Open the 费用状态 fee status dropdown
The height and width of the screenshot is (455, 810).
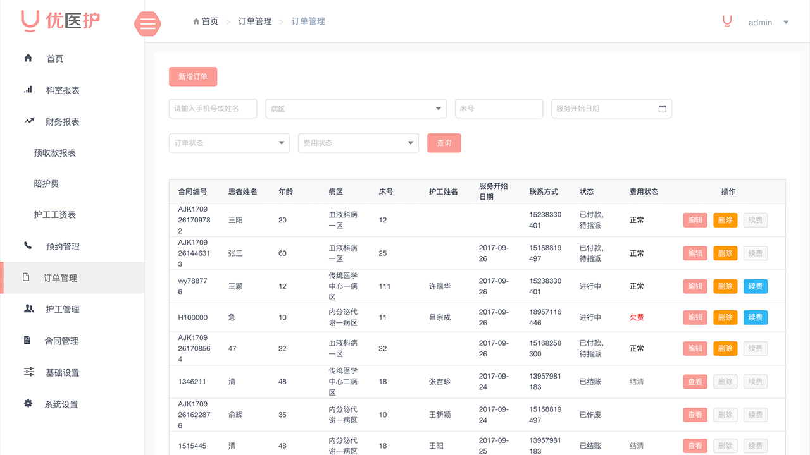click(x=358, y=143)
